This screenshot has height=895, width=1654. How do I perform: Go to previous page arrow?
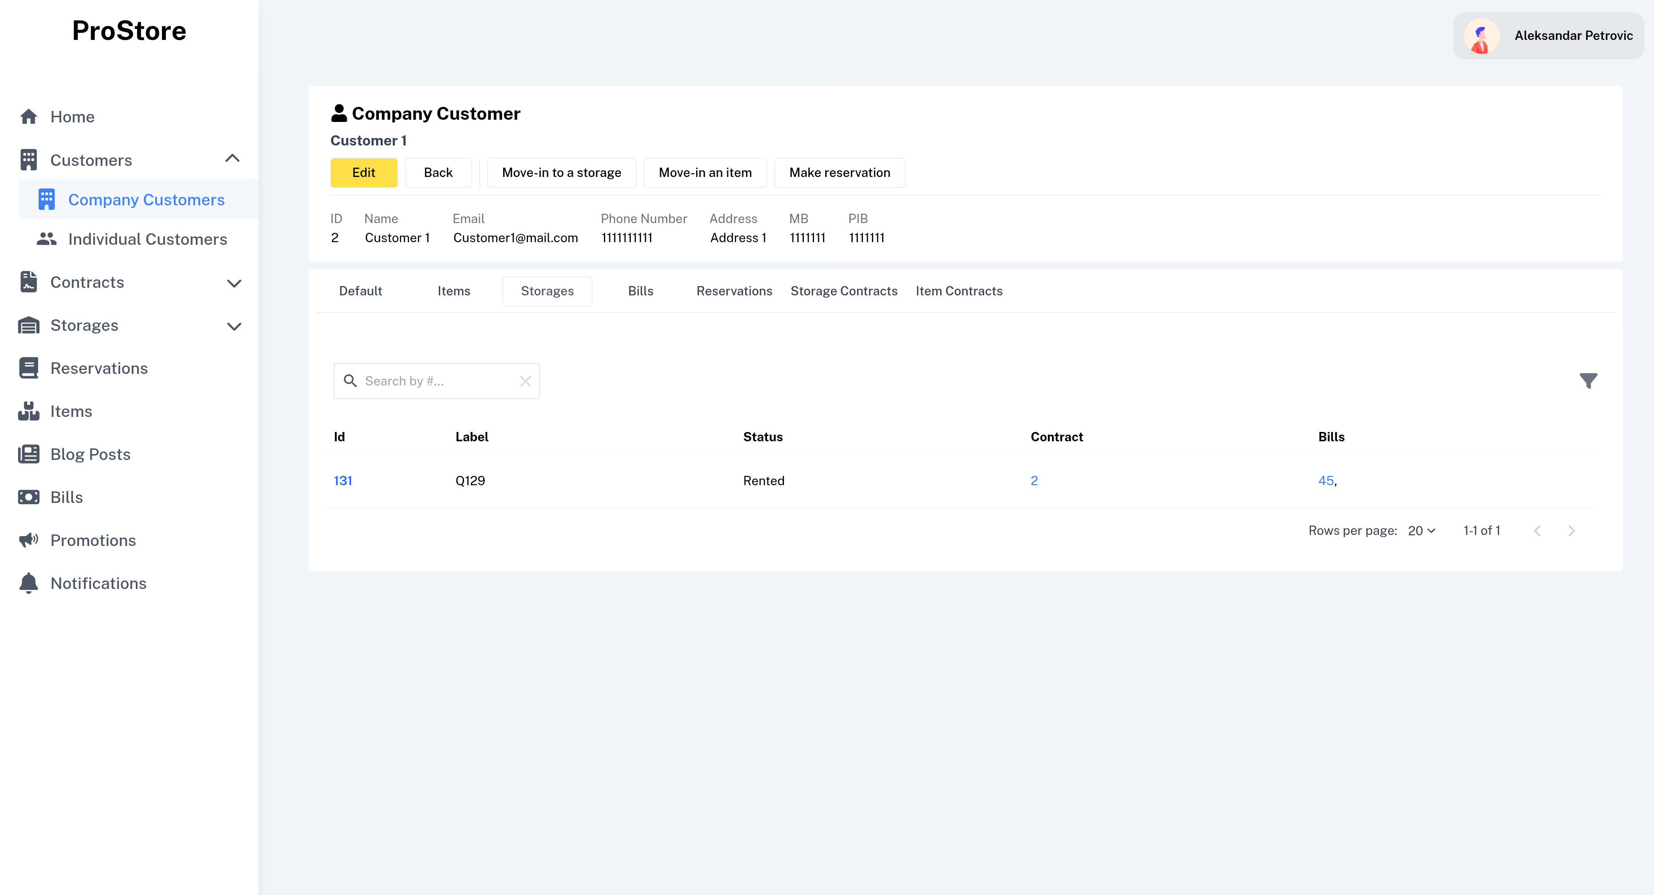point(1537,530)
